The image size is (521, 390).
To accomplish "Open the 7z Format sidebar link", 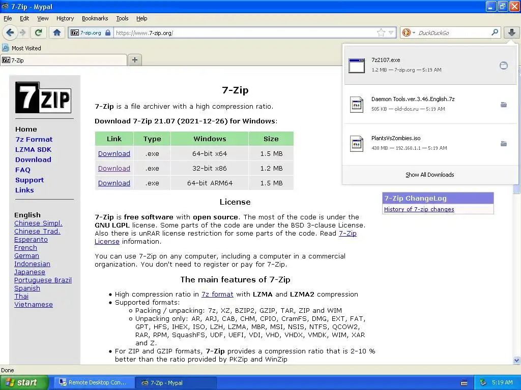I will (x=34, y=139).
